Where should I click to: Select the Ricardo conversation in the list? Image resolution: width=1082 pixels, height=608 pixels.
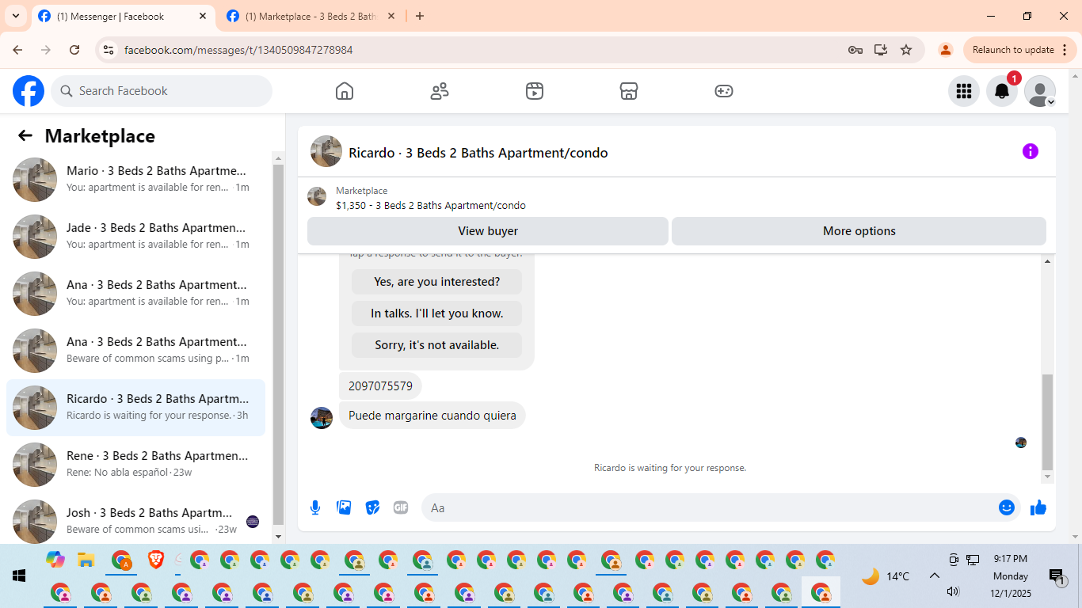[136, 408]
